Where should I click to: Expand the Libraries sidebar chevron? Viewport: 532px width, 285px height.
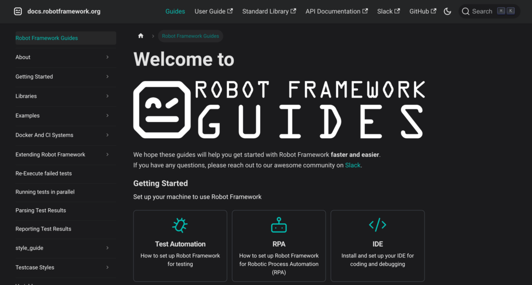pyautogui.click(x=107, y=96)
